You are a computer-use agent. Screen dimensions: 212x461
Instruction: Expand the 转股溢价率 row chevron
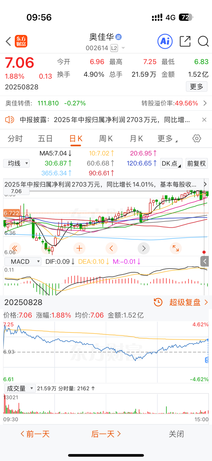click(205, 103)
